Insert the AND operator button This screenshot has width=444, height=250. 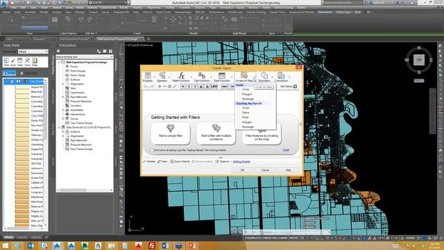click(x=224, y=86)
